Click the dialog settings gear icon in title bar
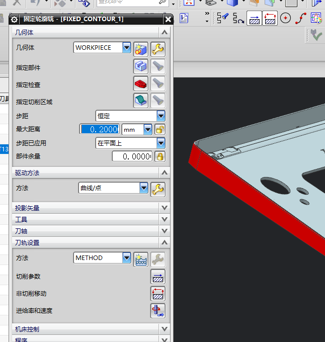 click(x=14, y=20)
